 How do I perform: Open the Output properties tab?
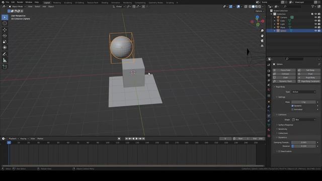click(x=269, y=75)
